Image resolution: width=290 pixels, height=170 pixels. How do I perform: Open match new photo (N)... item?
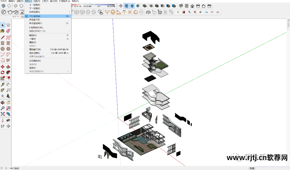point(48,27)
